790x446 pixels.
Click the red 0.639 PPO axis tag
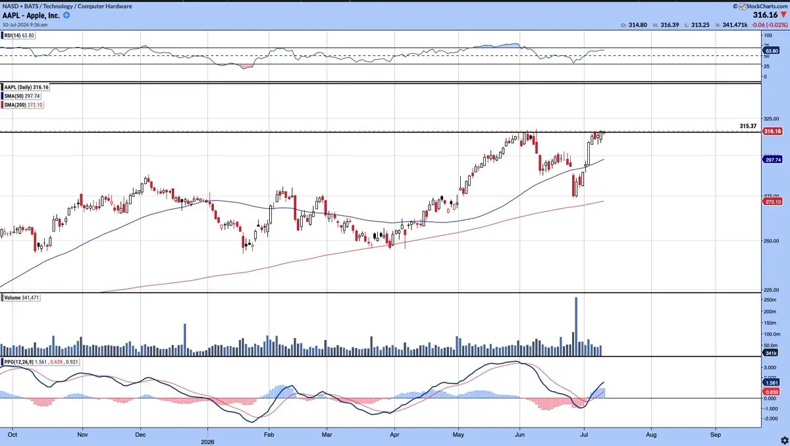click(x=770, y=392)
